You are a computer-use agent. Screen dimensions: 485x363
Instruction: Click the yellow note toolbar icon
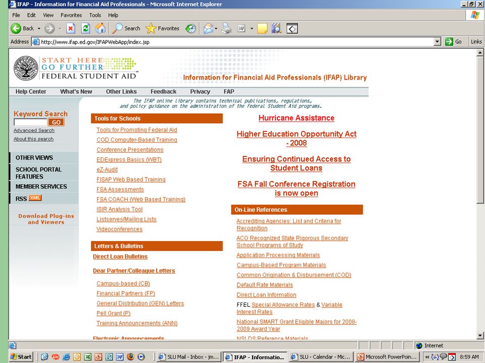point(262,28)
